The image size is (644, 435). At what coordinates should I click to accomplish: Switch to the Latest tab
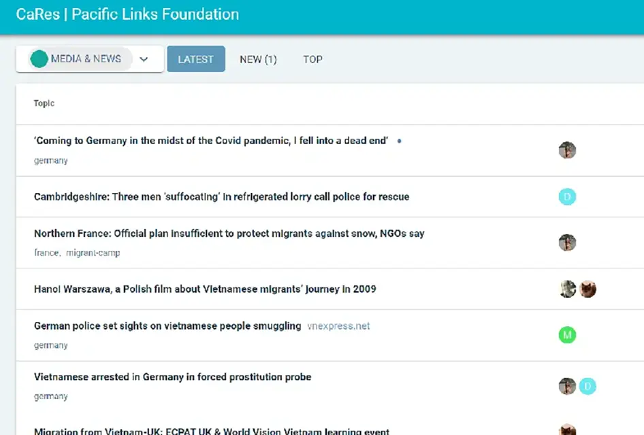pyautogui.click(x=196, y=59)
